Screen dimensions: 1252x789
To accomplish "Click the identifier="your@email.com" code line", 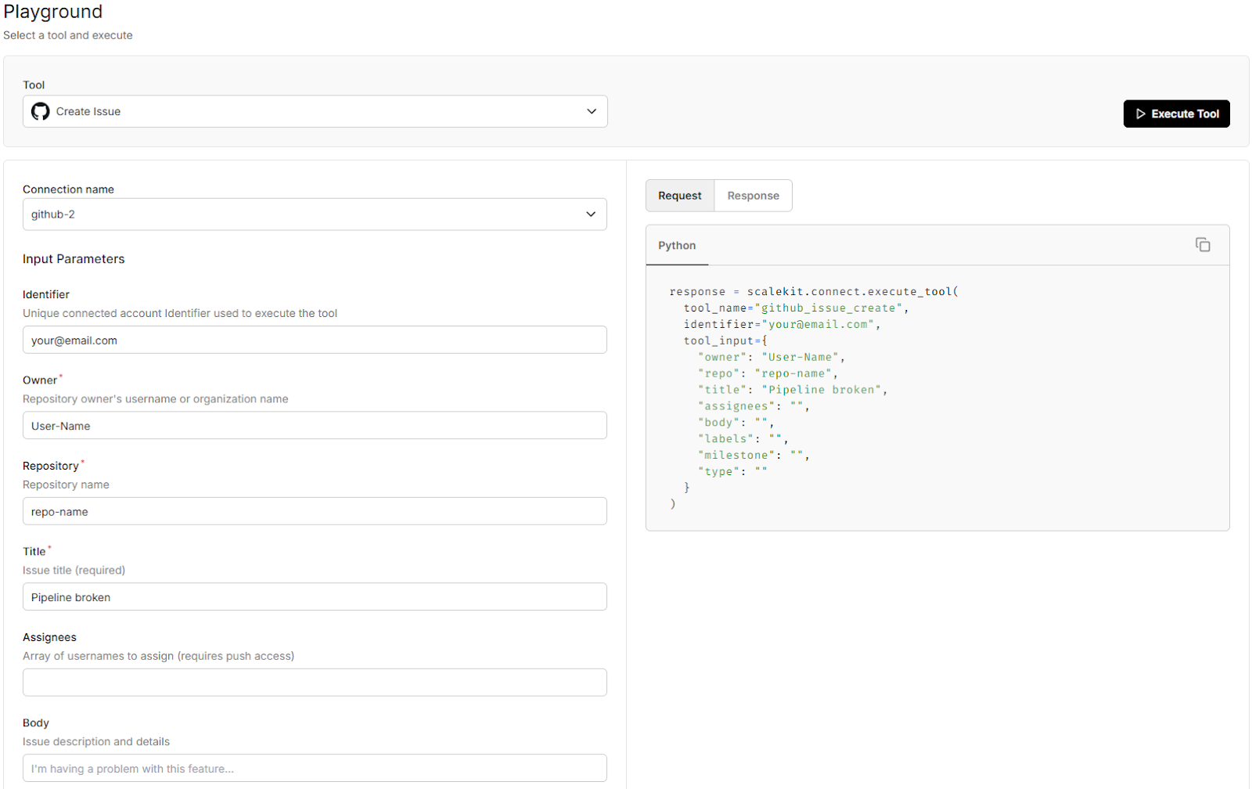I will coord(782,325).
